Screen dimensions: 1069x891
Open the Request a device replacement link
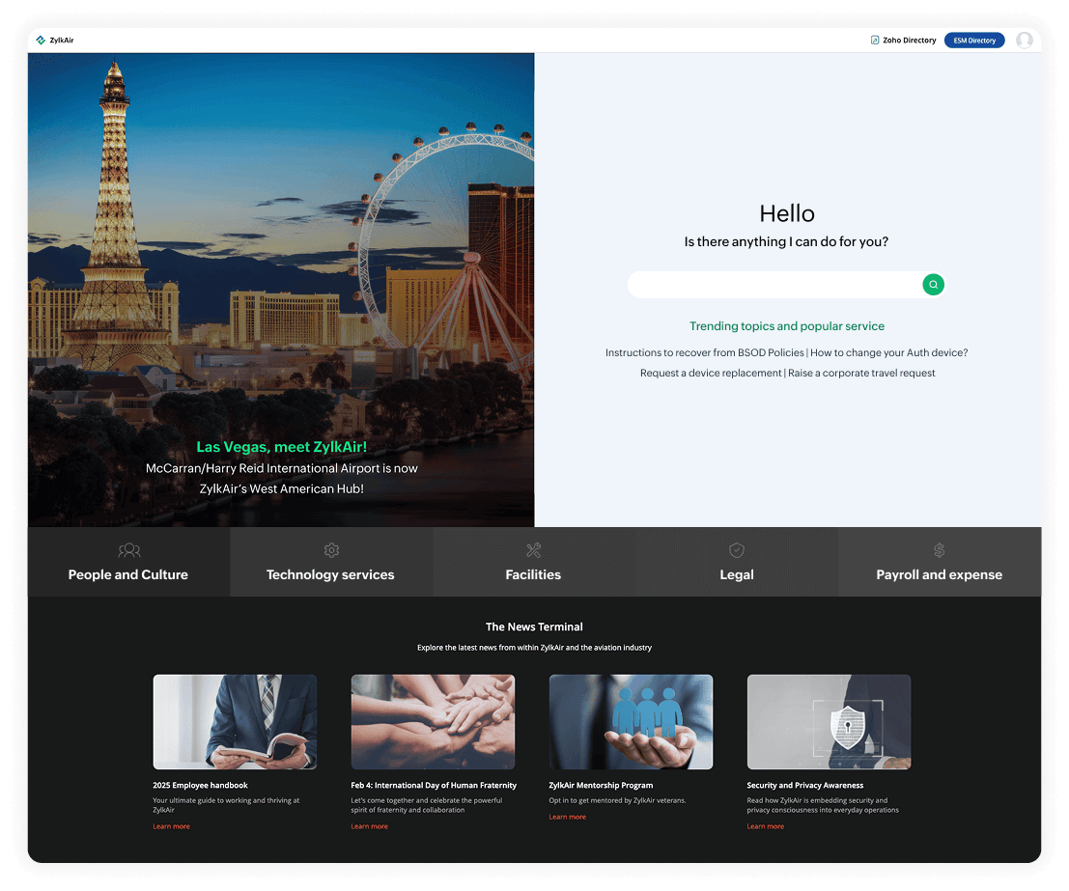(x=712, y=373)
